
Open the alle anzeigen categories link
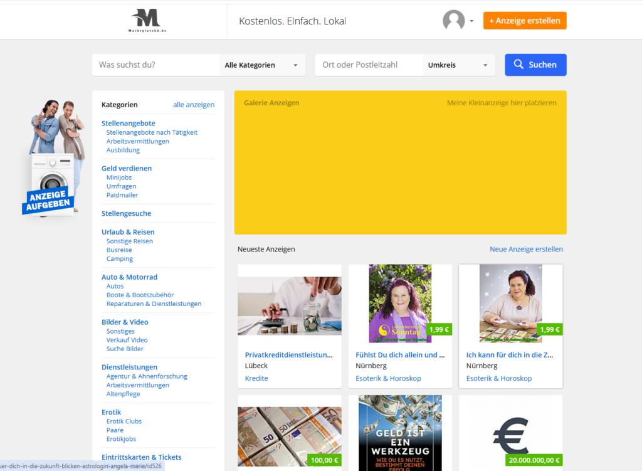click(x=194, y=105)
